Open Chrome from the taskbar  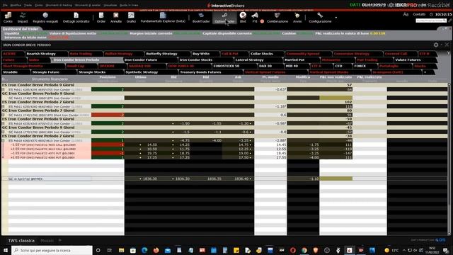point(304,250)
